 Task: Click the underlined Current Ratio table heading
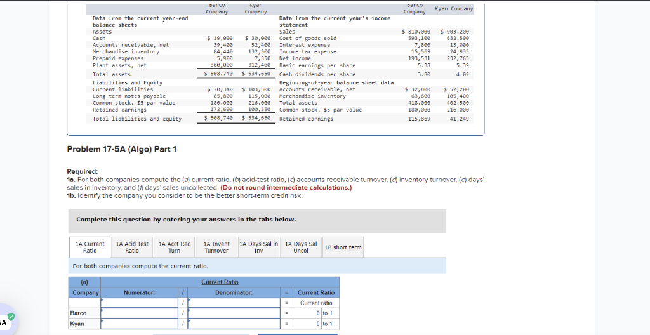point(220,282)
